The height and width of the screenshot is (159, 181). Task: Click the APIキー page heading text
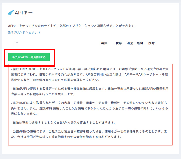[24, 13]
